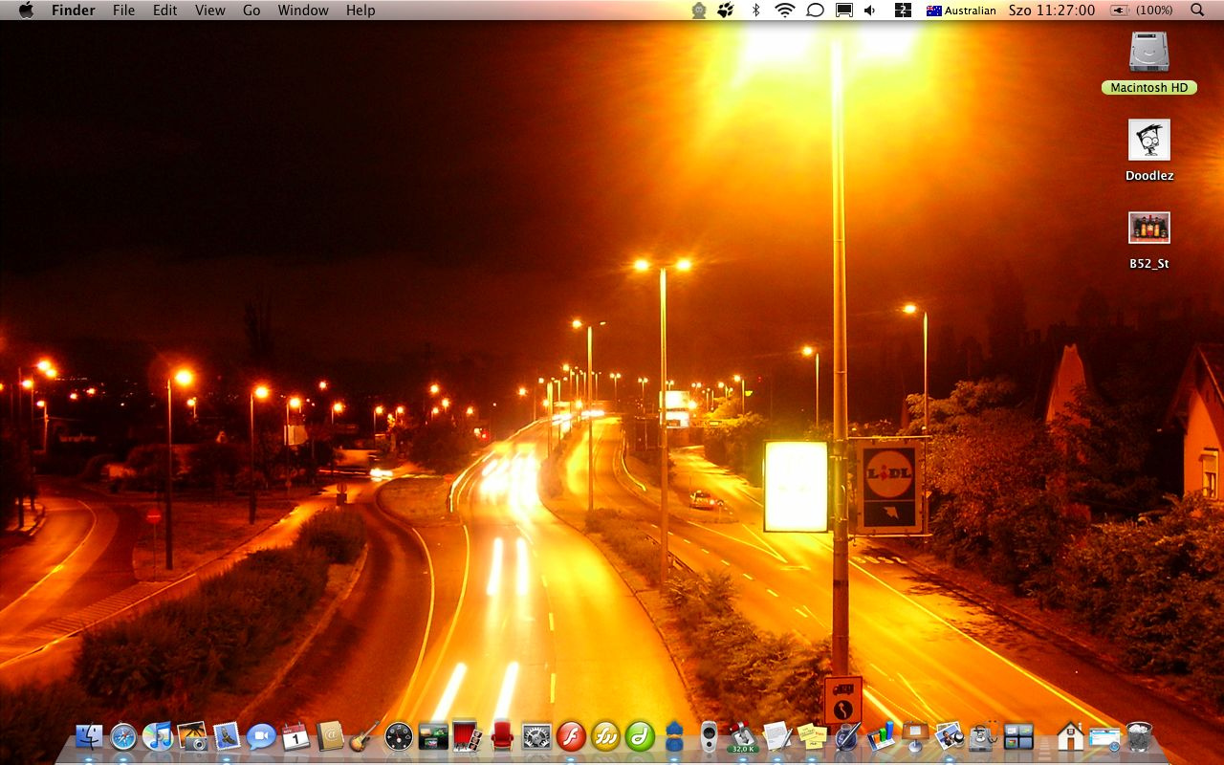
Task: Show the battery status menu
Action: 1142,11
